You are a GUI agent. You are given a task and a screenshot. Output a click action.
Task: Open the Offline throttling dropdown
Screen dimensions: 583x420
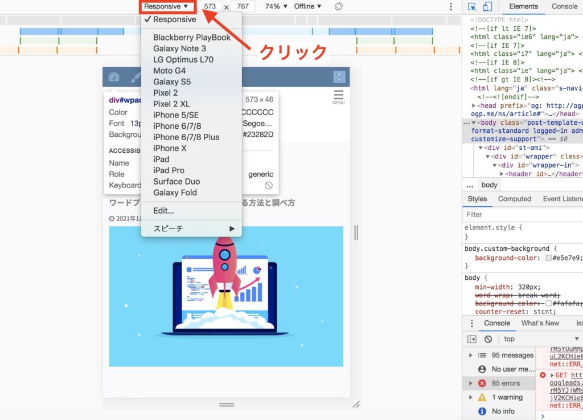[307, 6]
